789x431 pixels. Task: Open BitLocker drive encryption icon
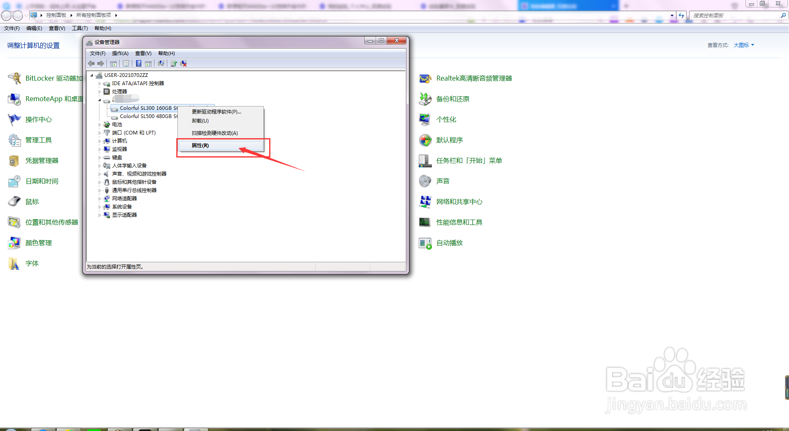coord(15,78)
